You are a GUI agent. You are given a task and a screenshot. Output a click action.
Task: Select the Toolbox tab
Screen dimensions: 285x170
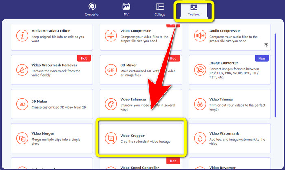(194, 10)
